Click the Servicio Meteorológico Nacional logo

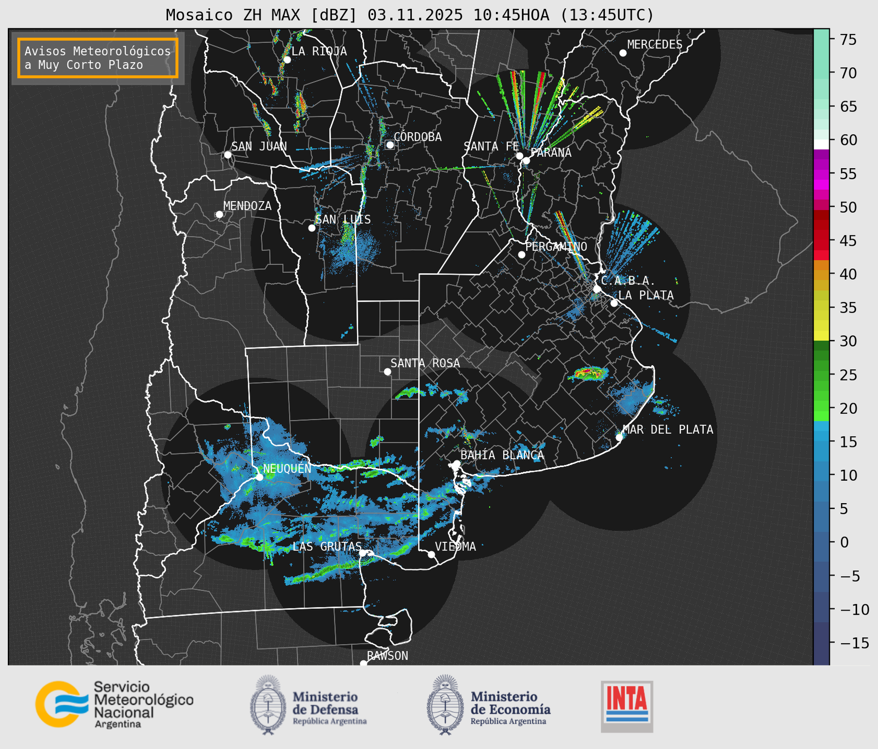pyautogui.click(x=114, y=704)
